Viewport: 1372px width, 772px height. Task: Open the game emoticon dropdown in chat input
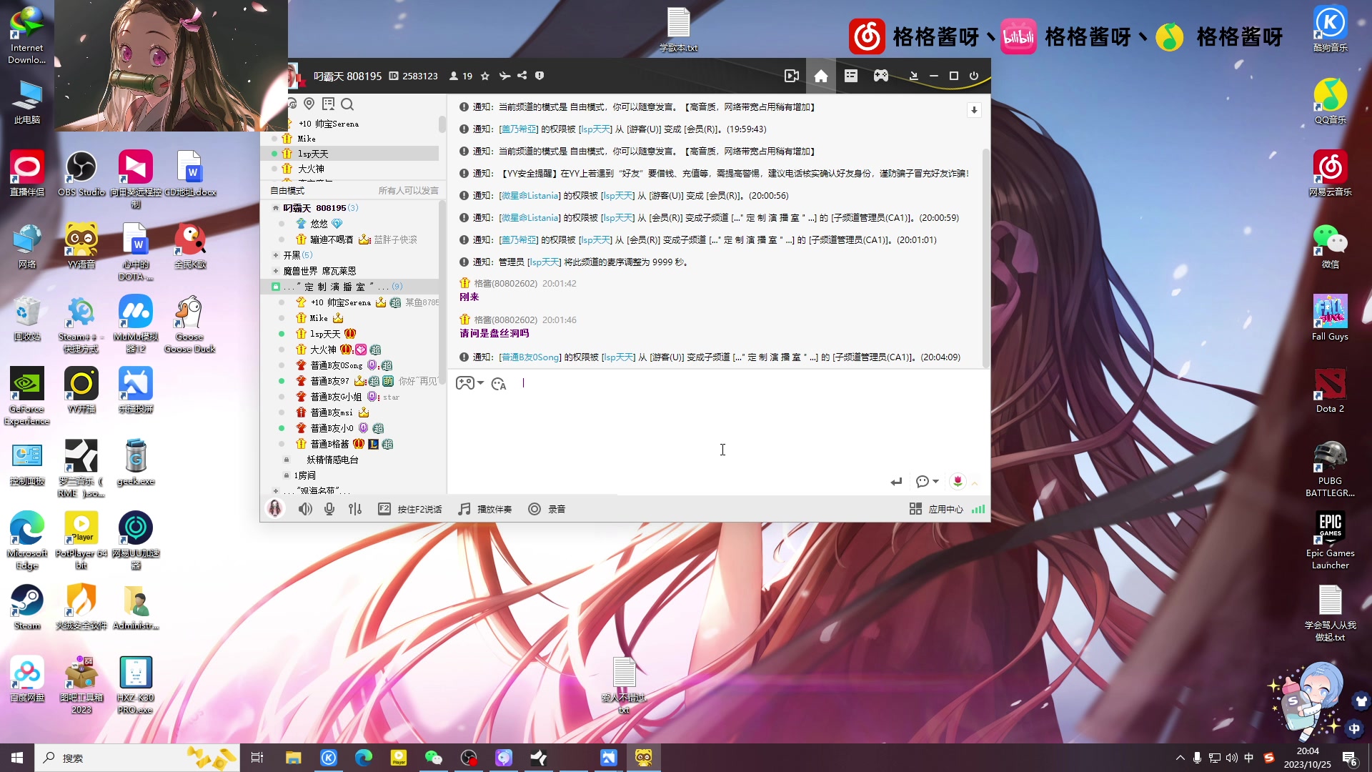point(470,383)
